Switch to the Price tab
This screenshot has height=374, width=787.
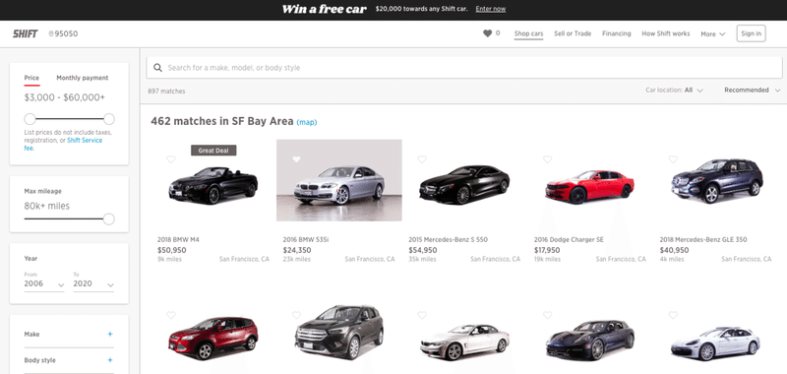click(x=31, y=79)
